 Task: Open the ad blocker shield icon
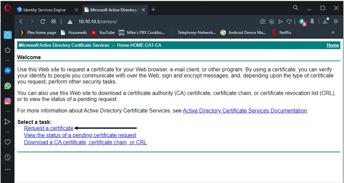click(x=271, y=22)
